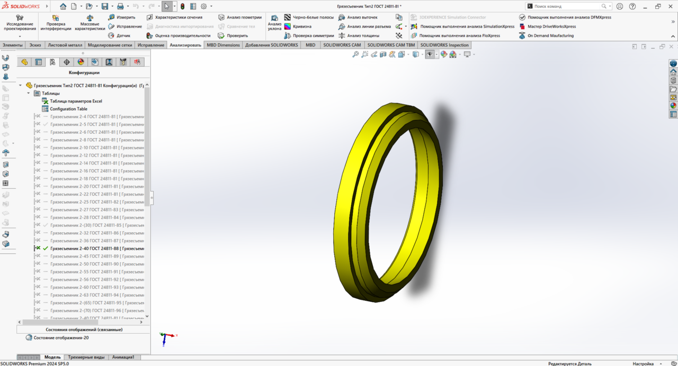This screenshot has height=366, width=678.
Task: Click the Поиск команд search field
Action: (567, 6)
